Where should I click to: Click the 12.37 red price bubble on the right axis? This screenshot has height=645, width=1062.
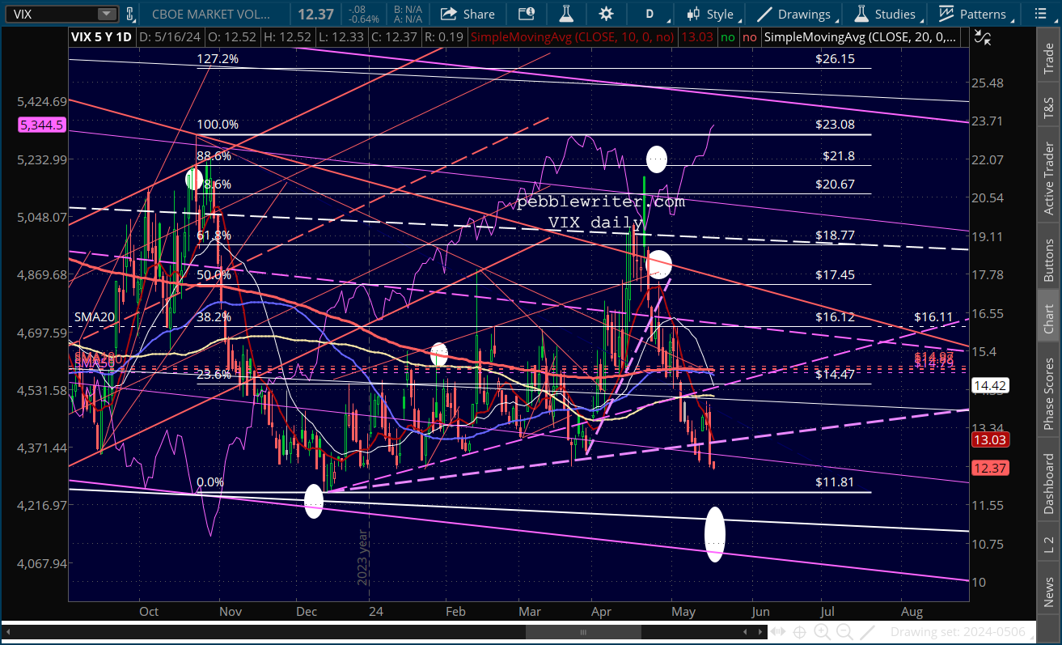(991, 469)
